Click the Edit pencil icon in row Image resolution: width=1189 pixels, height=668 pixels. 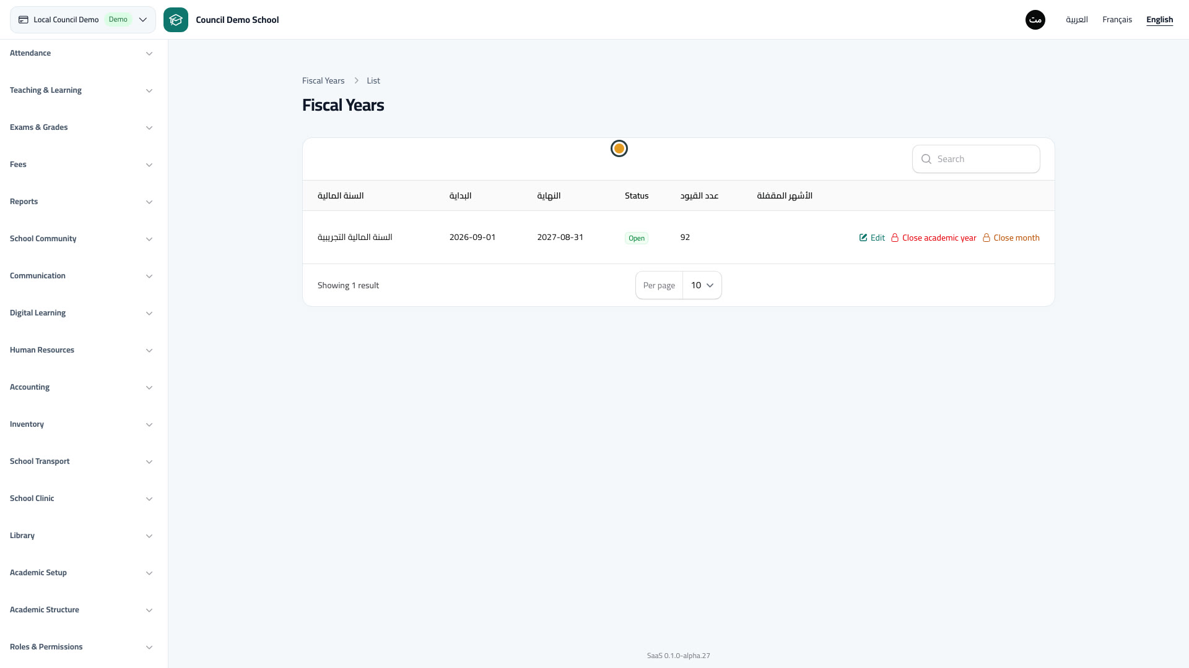point(863,238)
